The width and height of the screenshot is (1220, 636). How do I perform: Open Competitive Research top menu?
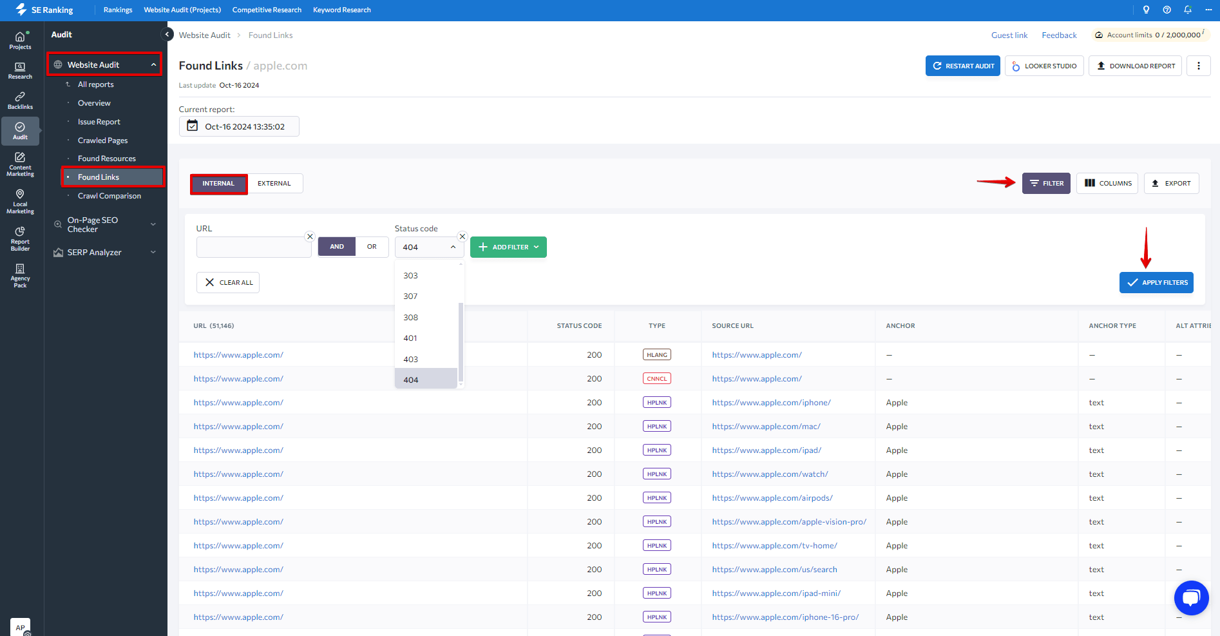tap(267, 10)
